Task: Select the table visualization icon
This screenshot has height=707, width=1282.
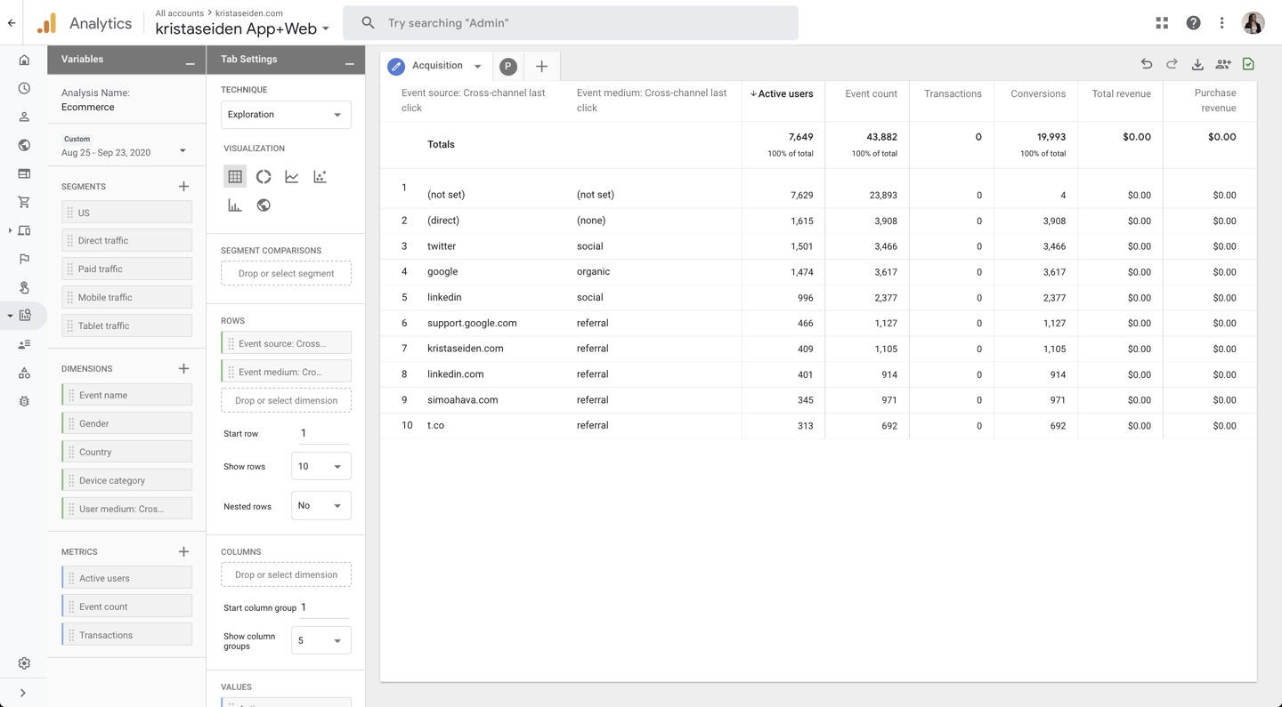Action: pos(235,177)
